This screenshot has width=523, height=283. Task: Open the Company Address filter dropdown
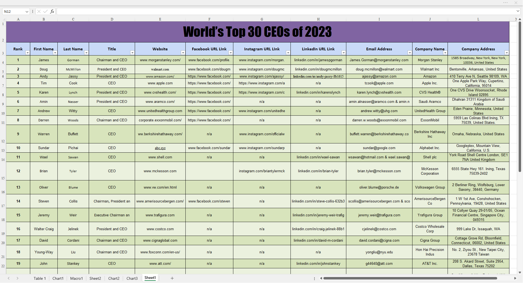point(507,53)
